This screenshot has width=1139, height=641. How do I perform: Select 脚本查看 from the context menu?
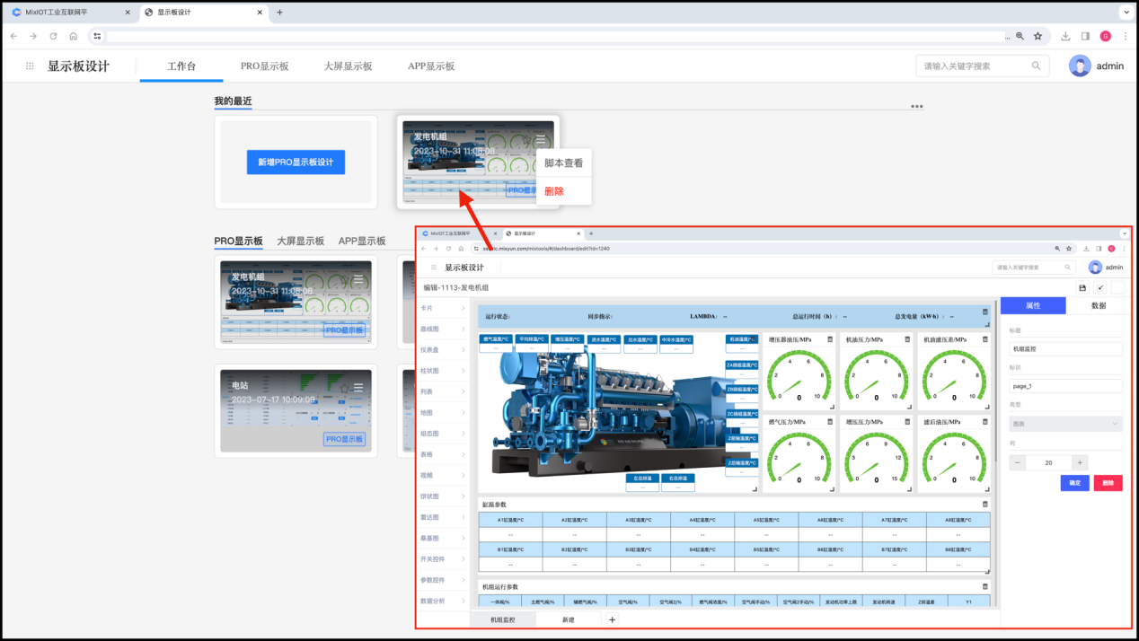[563, 162]
